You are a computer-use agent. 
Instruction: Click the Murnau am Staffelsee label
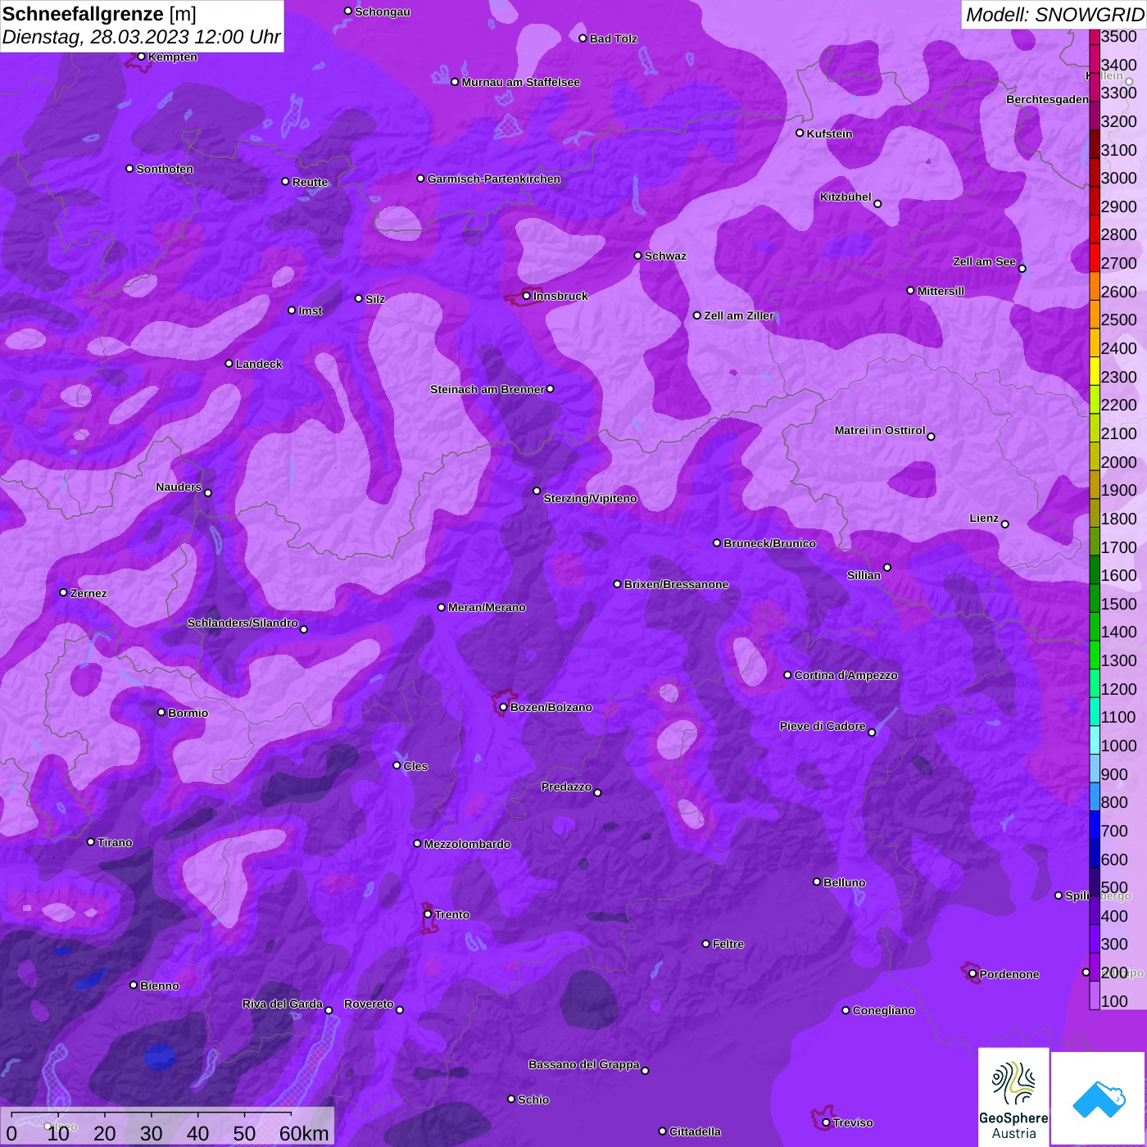click(521, 82)
